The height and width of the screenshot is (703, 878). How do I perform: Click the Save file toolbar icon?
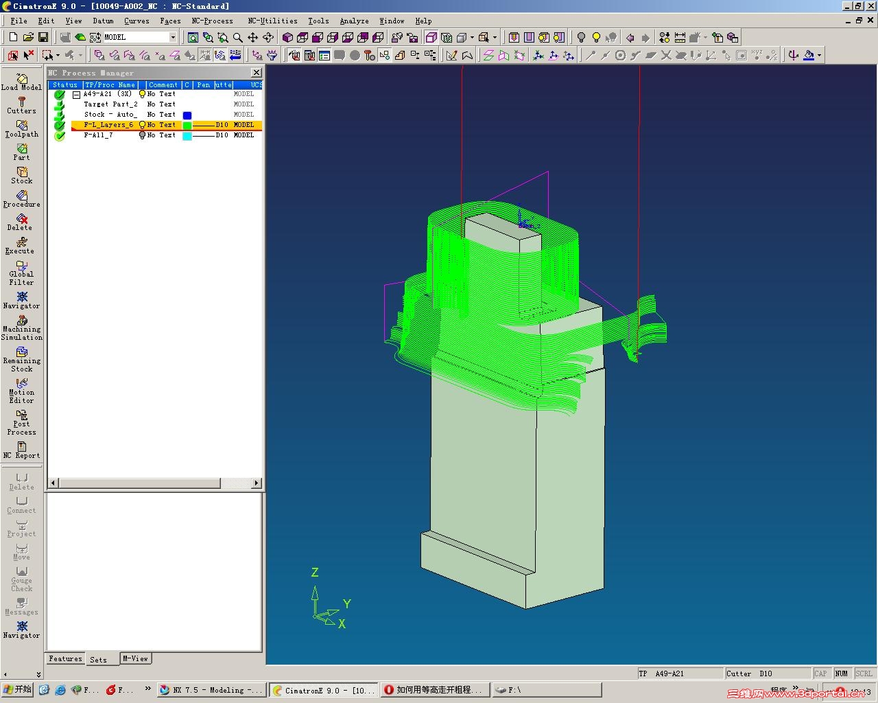click(x=43, y=37)
